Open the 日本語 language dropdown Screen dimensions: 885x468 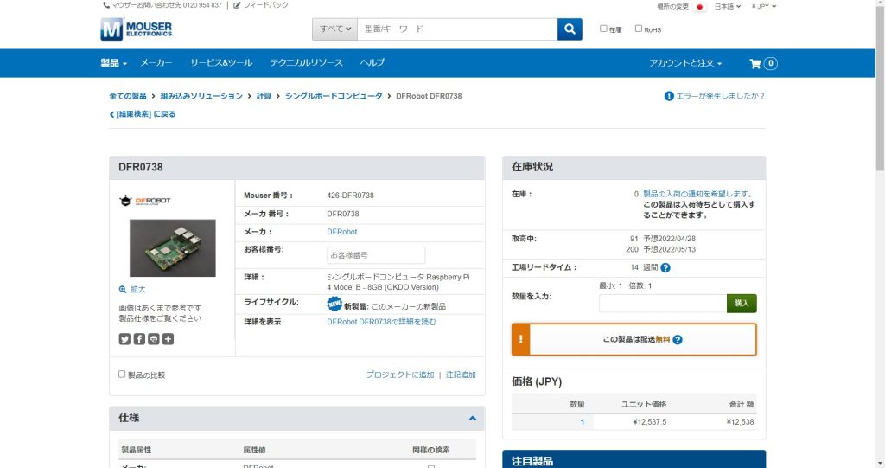tap(728, 7)
